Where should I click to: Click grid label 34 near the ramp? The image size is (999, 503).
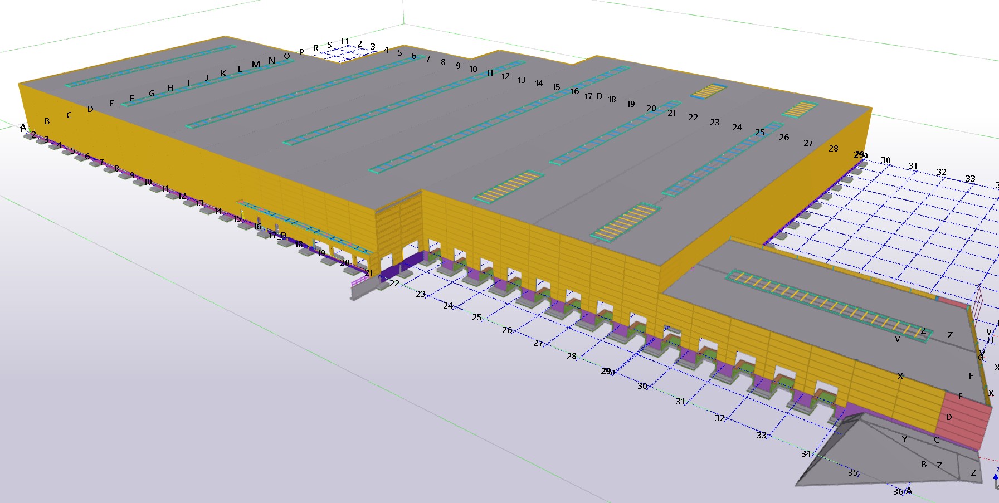tap(806, 454)
